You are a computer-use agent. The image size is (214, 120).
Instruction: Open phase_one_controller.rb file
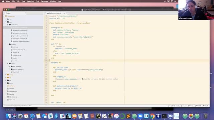(20, 33)
